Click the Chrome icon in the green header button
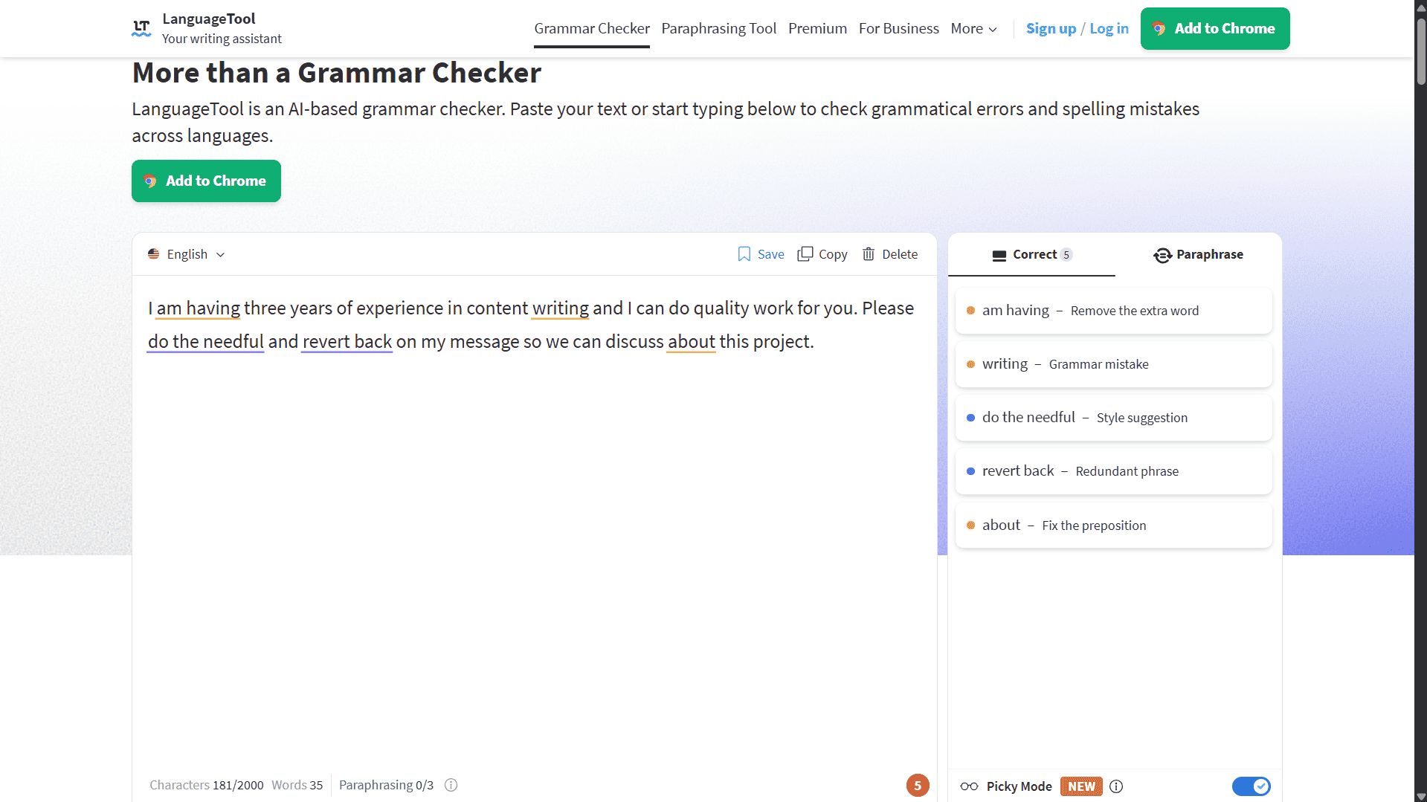The image size is (1427, 802). [x=1159, y=28]
